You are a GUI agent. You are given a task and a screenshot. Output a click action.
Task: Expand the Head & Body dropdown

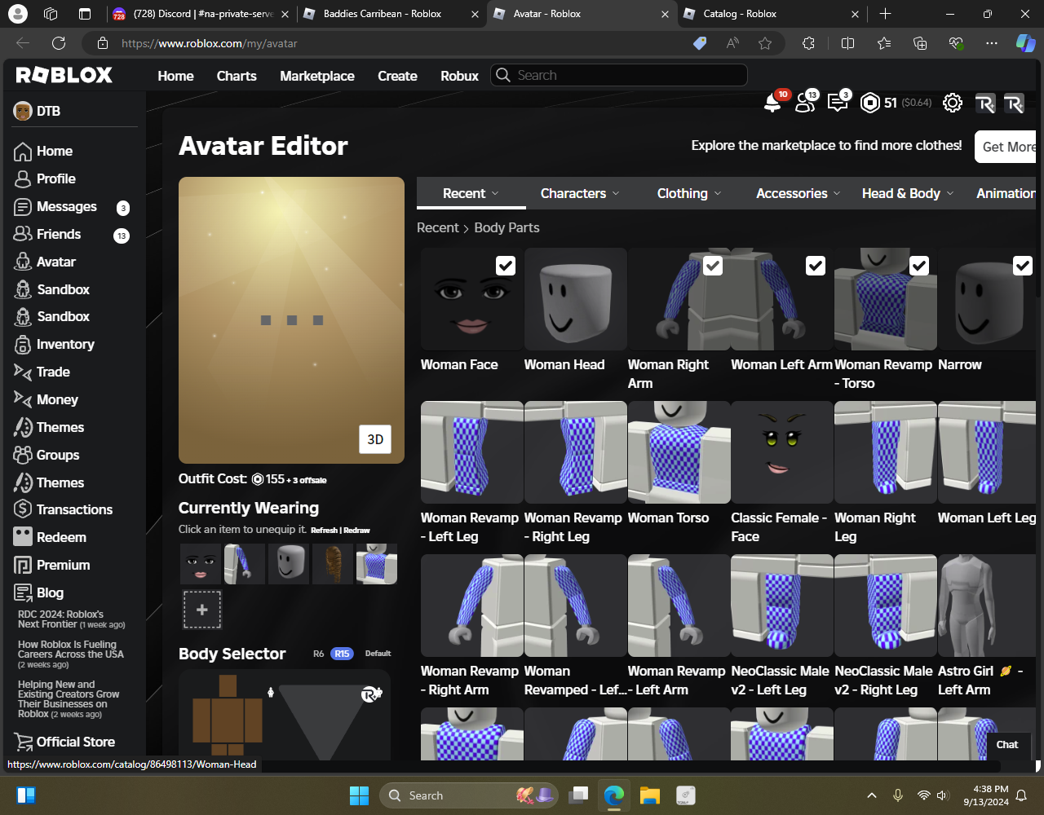click(x=908, y=193)
